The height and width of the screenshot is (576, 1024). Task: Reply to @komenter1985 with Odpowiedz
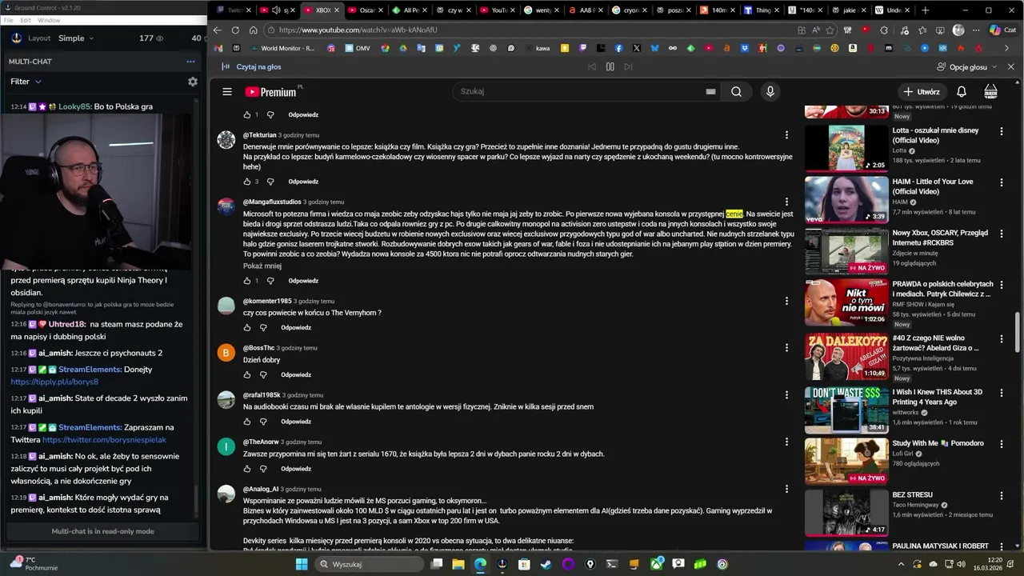coord(296,328)
